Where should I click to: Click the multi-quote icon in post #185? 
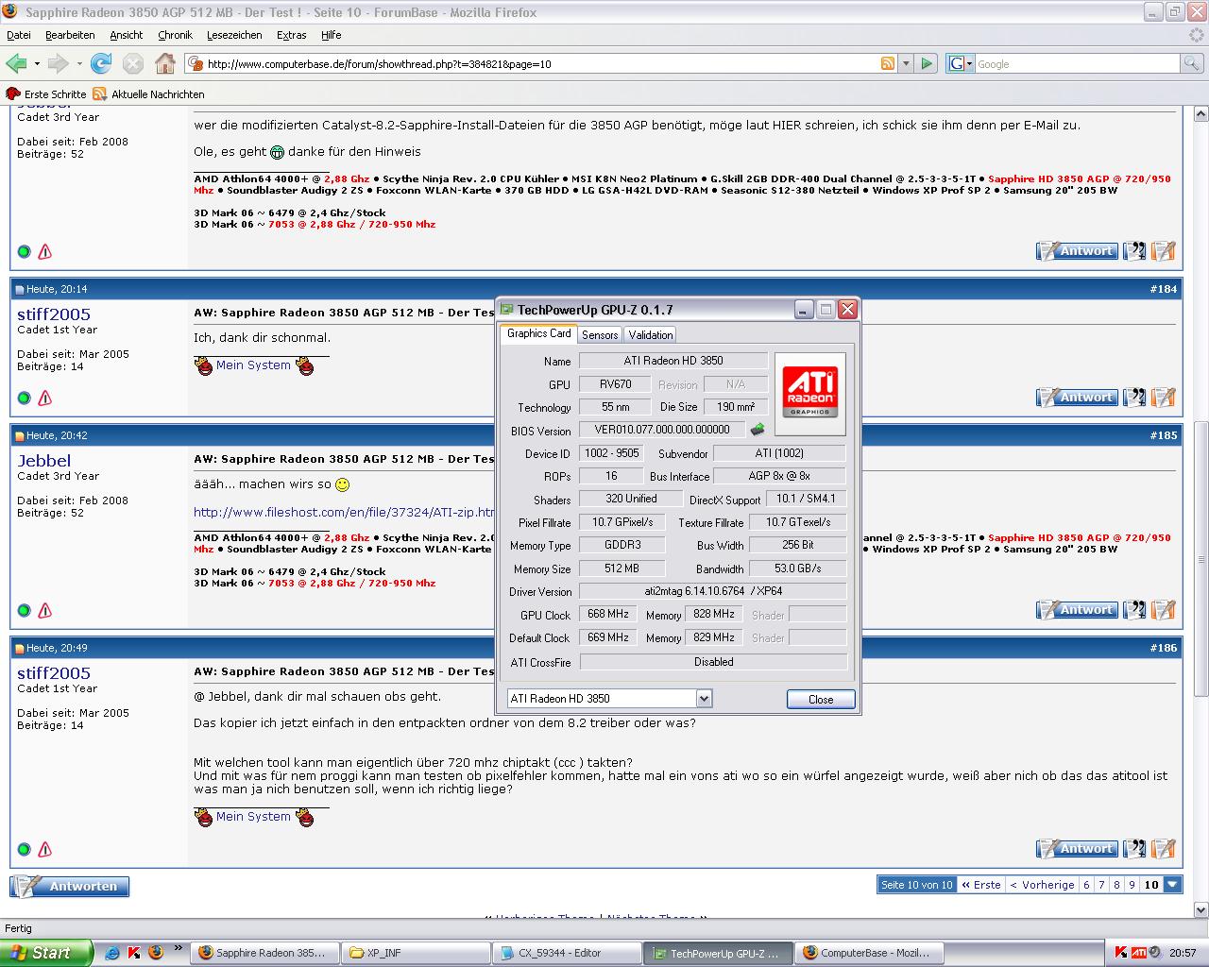[1134, 610]
